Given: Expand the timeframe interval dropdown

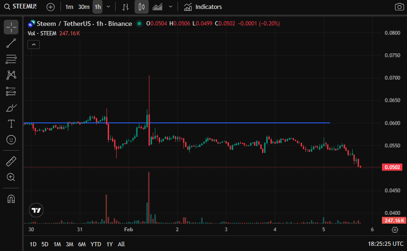Looking at the screenshot, I should point(109,7).
